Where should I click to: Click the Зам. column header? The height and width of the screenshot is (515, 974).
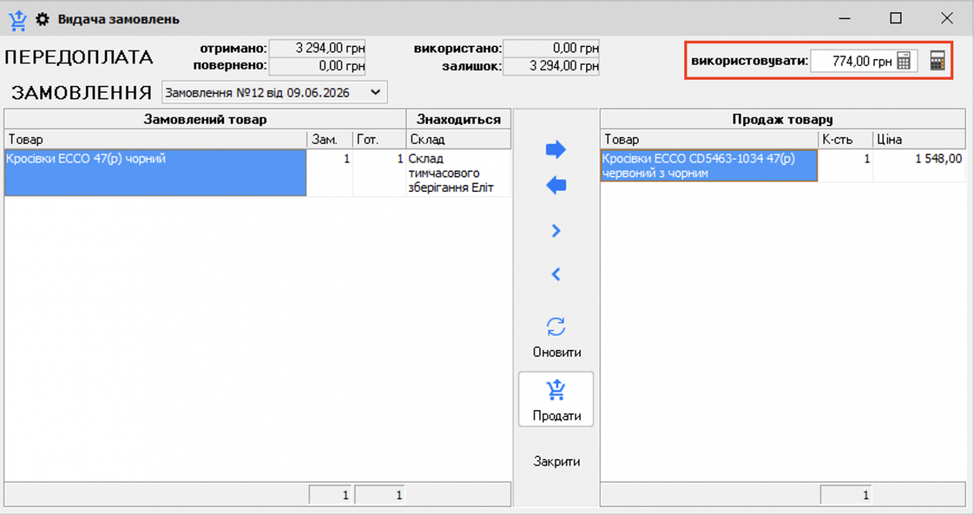click(330, 139)
